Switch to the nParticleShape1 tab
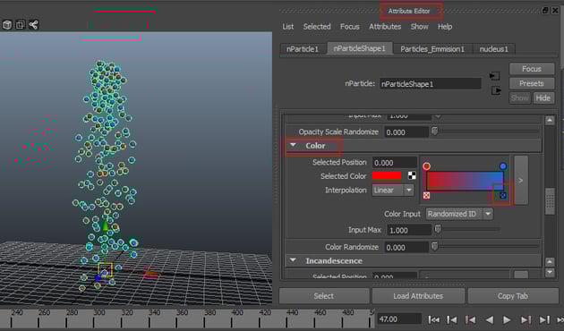Viewport: 564px width, 331px height. point(359,48)
